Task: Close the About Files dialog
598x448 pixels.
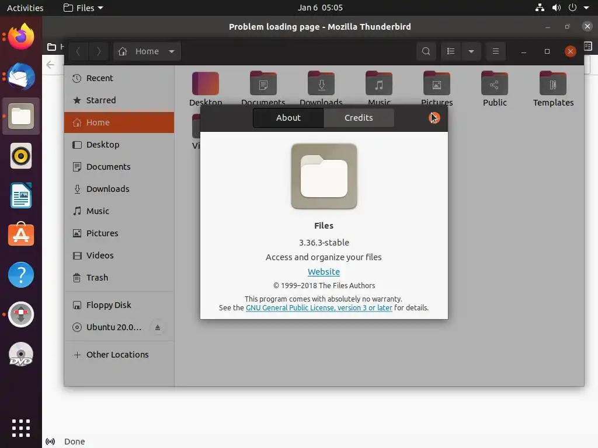Action: (434, 118)
